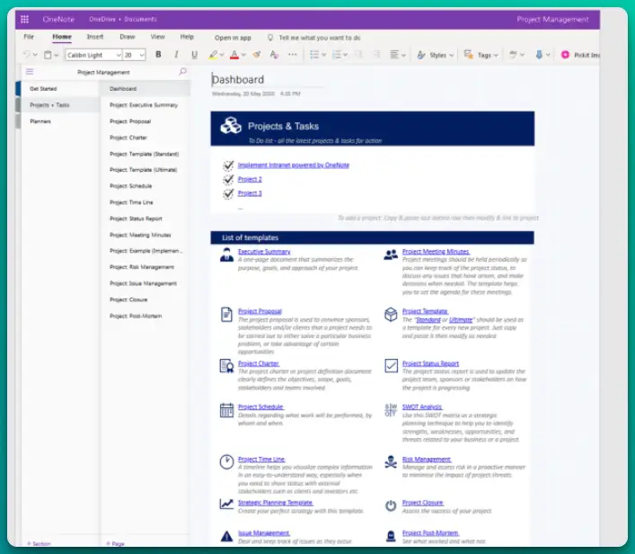Open the font size dropdown
This screenshot has width=635, height=554.
pos(135,55)
